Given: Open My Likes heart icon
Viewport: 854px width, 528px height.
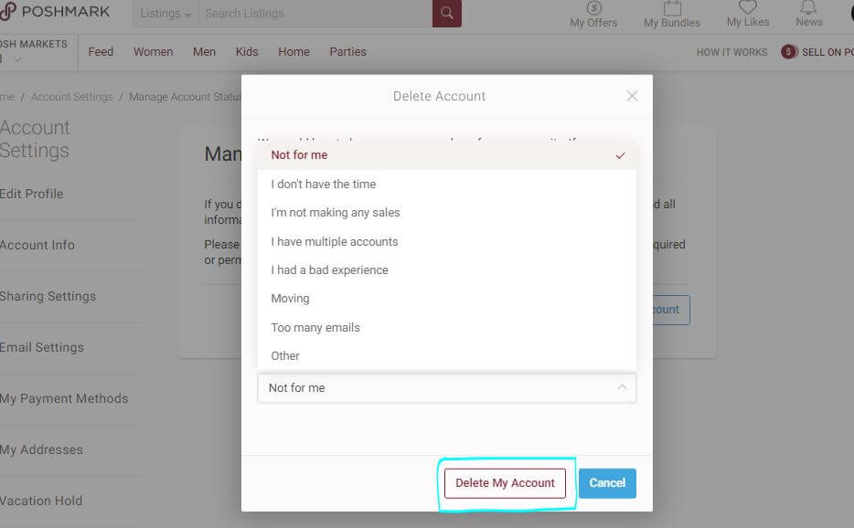Looking at the screenshot, I should pyautogui.click(x=747, y=9).
